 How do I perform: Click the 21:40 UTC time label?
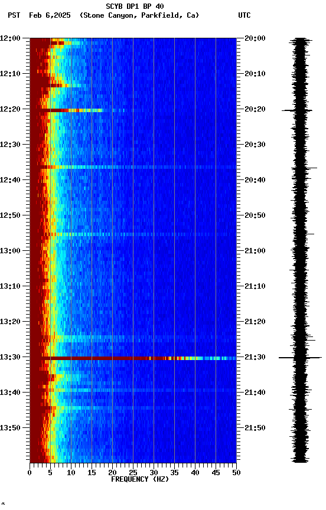click(x=255, y=393)
